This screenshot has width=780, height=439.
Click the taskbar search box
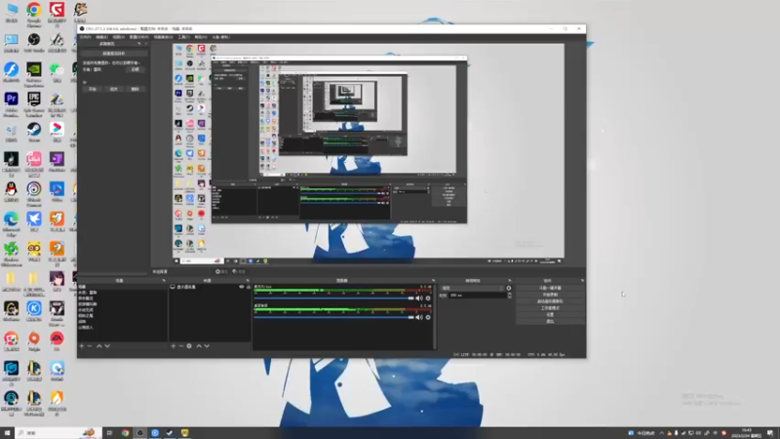58,433
